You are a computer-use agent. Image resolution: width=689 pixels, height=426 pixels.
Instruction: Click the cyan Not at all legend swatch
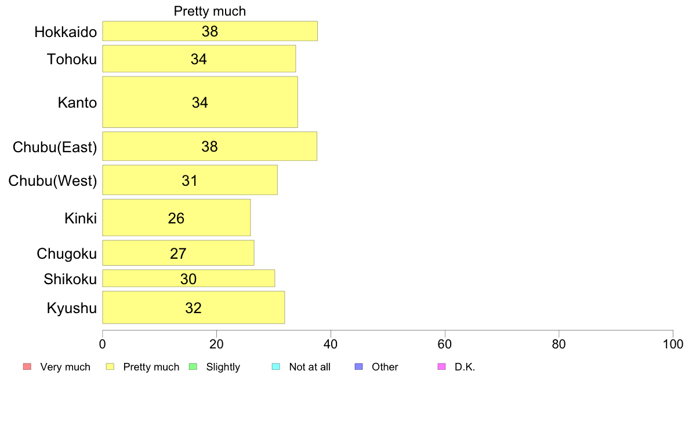click(276, 367)
